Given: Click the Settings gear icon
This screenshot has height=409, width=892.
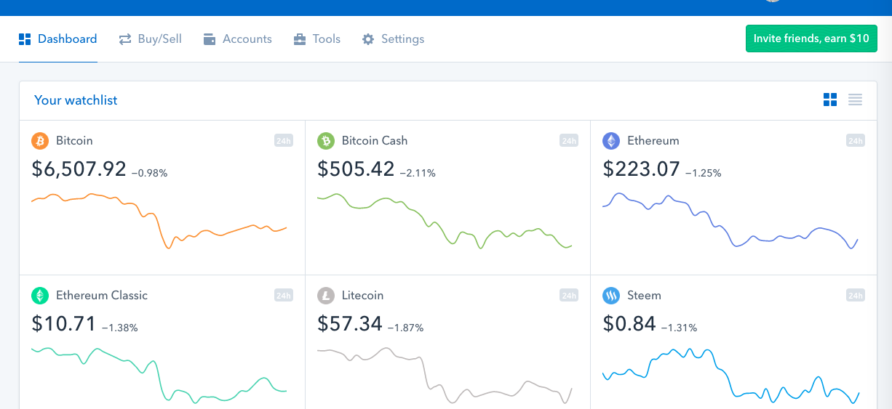Looking at the screenshot, I should (368, 39).
